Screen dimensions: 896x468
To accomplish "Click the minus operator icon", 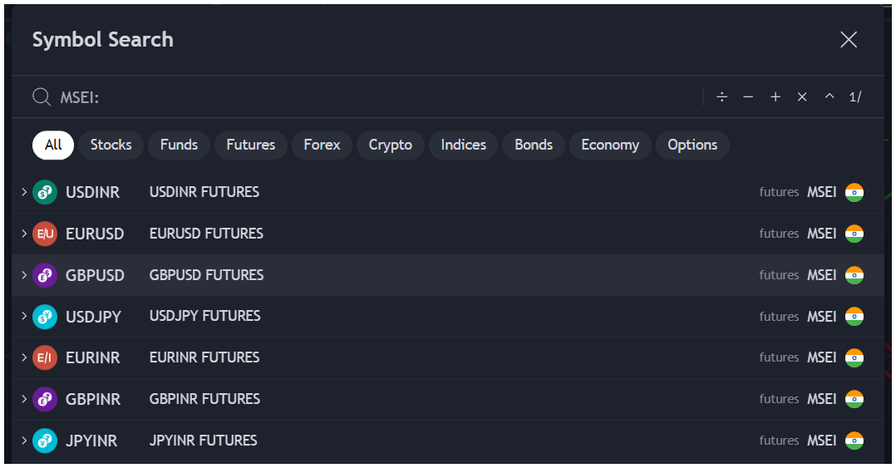I will 748,97.
